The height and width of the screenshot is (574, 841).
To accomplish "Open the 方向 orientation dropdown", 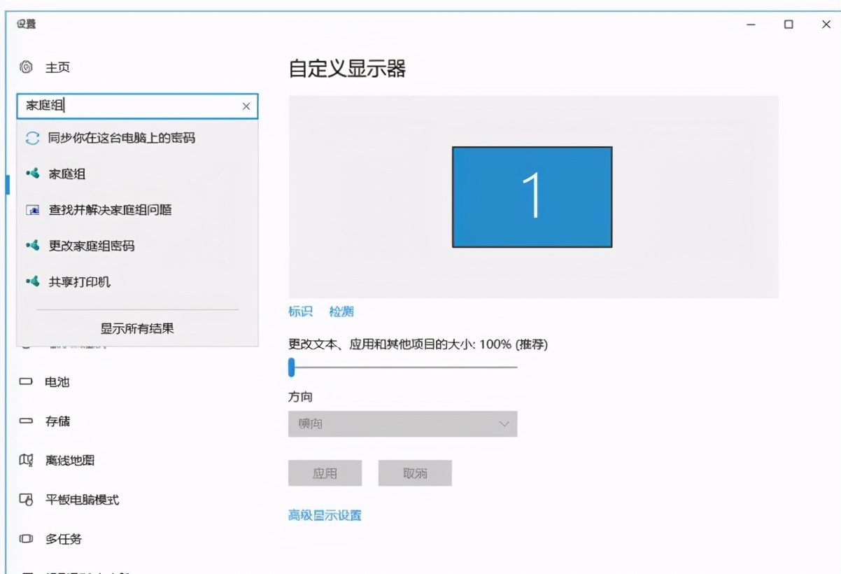I will pos(403,423).
